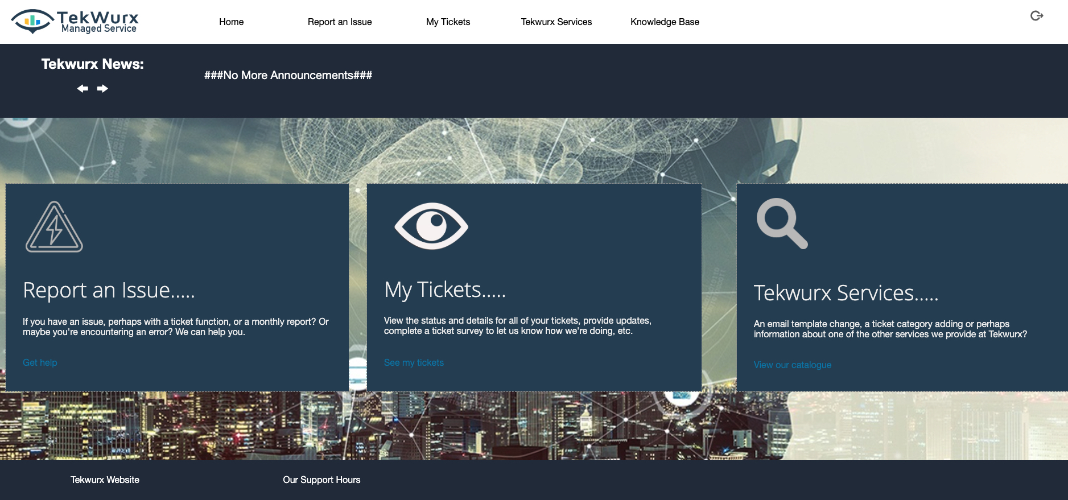Image resolution: width=1068 pixels, height=500 pixels.
Task: Click the 'Tekwurx Services.....' card heading
Action: [x=846, y=293]
